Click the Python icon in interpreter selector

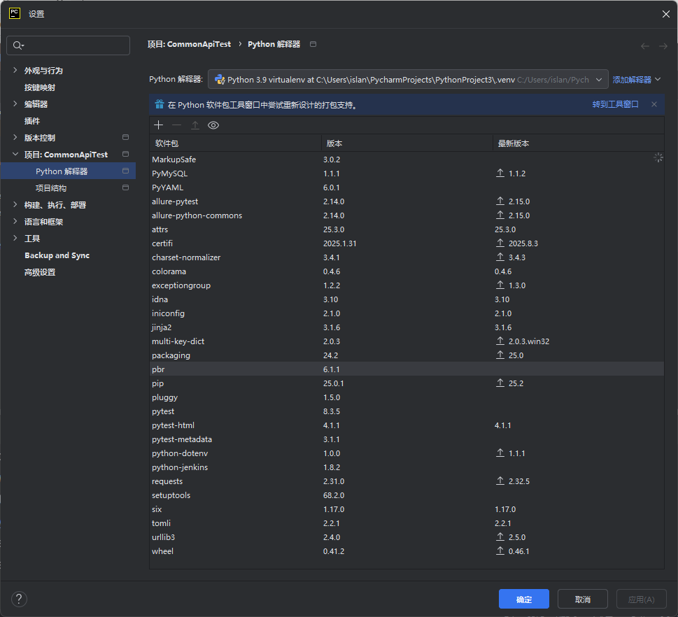click(x=220, y=80)
